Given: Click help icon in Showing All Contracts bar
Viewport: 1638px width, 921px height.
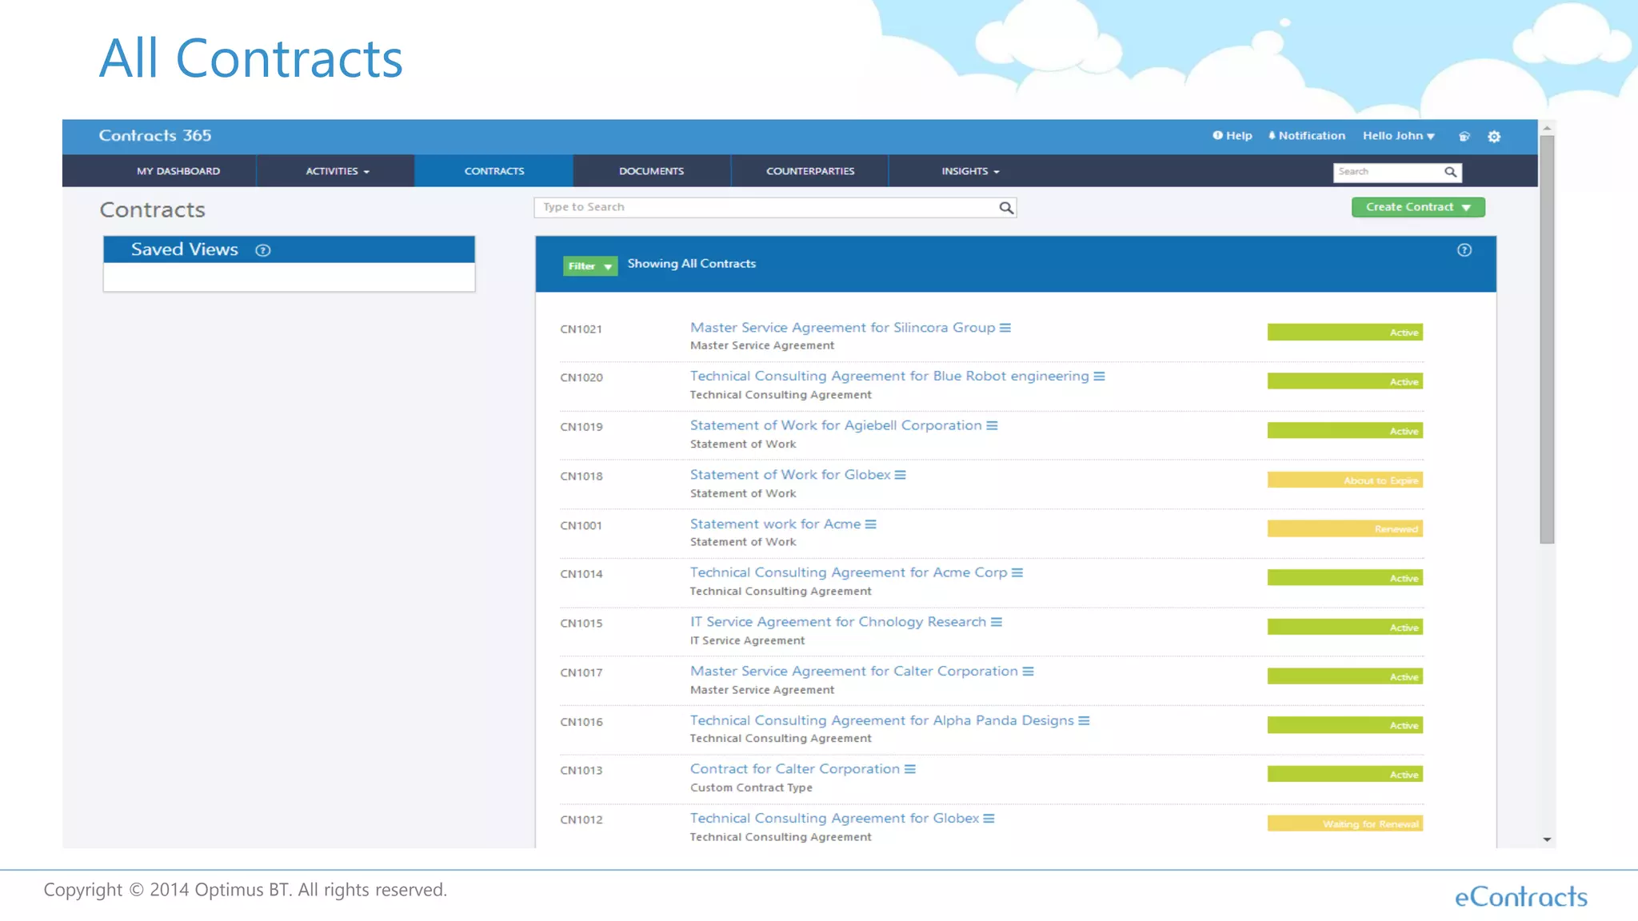Looking at the screenshot, I should 1464,250.
